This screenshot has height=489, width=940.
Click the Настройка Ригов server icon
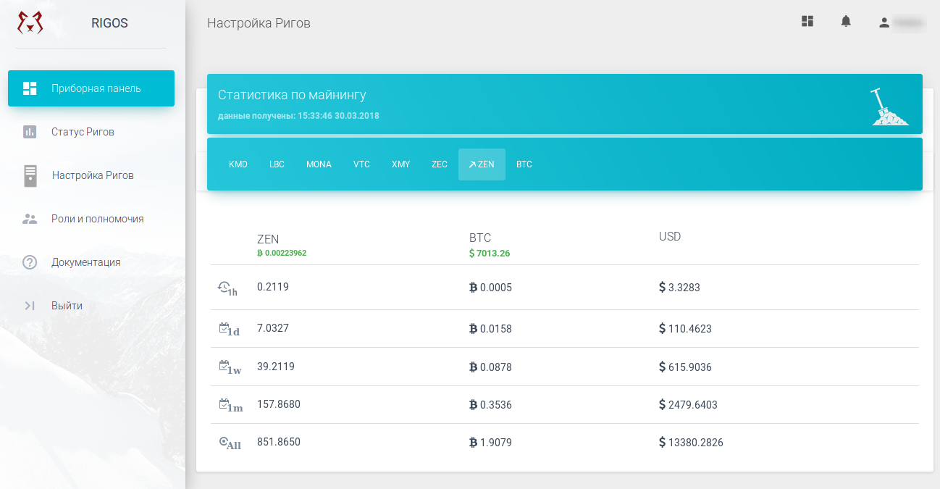pyautogui.click(x=30, y=175)
